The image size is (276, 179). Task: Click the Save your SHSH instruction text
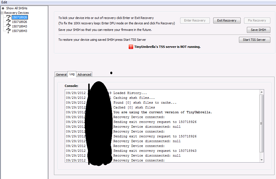pyautogui.click(x=105, y=30)
